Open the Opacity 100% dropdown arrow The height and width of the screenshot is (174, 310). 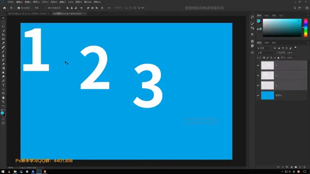294,53
